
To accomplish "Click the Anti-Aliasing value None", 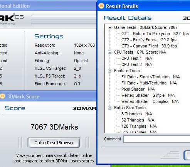I will pyautogui.click(x=79, y=53).
